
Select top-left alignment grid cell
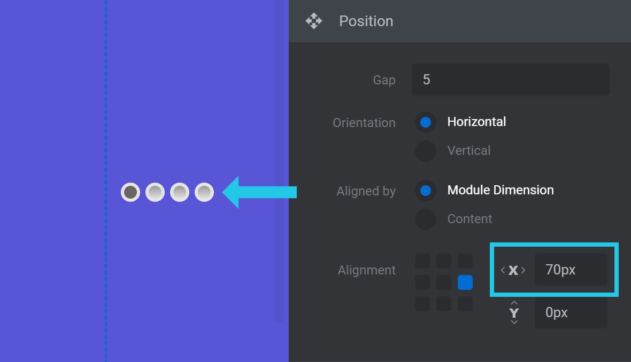click(x=422, y=261)
